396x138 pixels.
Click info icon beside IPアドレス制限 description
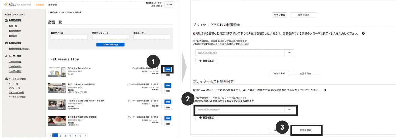[x=363, y=34]
